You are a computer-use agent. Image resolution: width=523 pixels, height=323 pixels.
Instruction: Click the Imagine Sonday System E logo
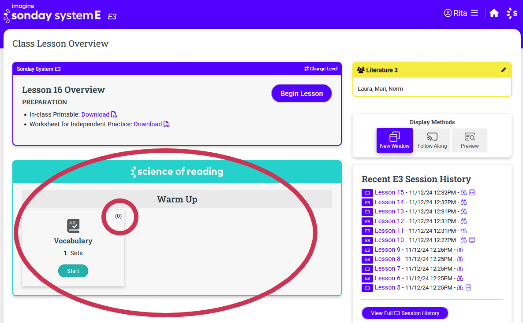(x=52, y=14)
